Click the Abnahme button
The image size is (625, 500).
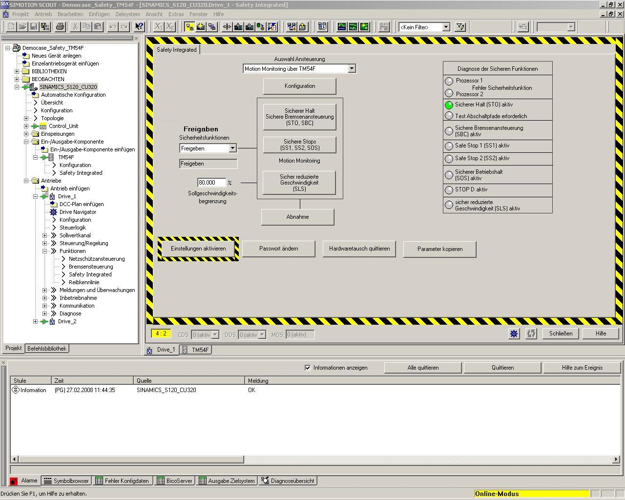click(x=298, y=217)
